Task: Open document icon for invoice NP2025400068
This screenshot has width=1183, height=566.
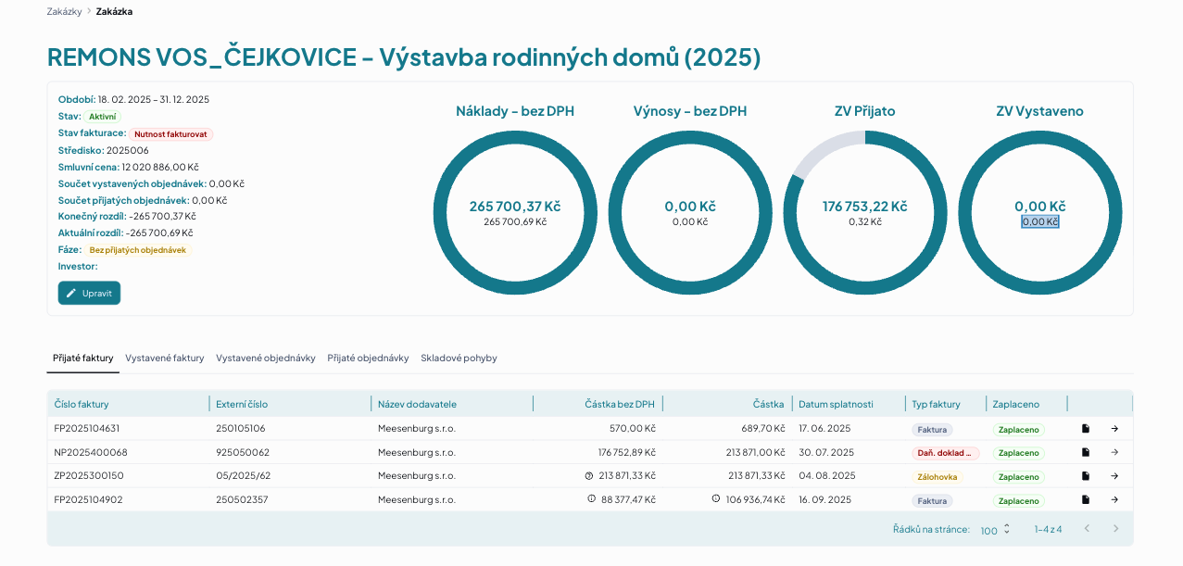Action: pyautogui.click(x=1086, y=452)
